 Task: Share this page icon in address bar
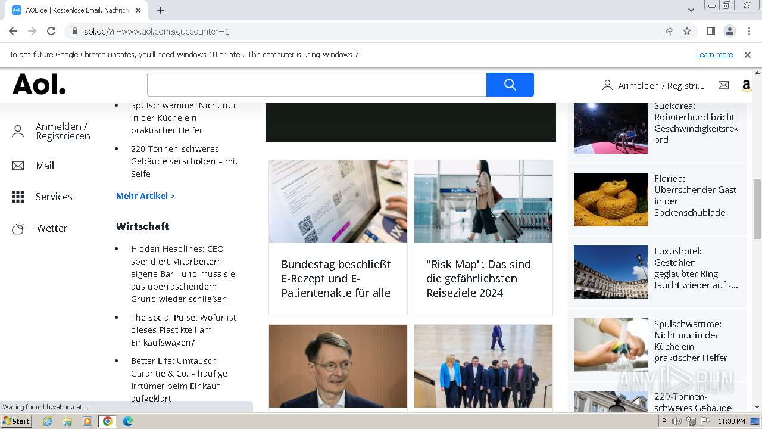[x=668, y=31]
